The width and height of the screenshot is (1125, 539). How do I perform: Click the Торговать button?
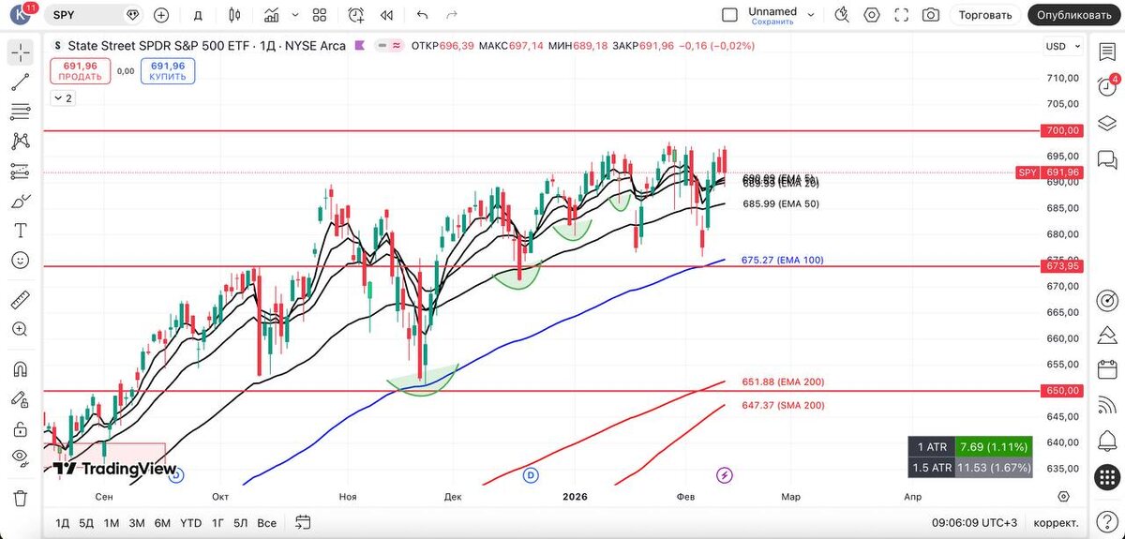point(986,15)
